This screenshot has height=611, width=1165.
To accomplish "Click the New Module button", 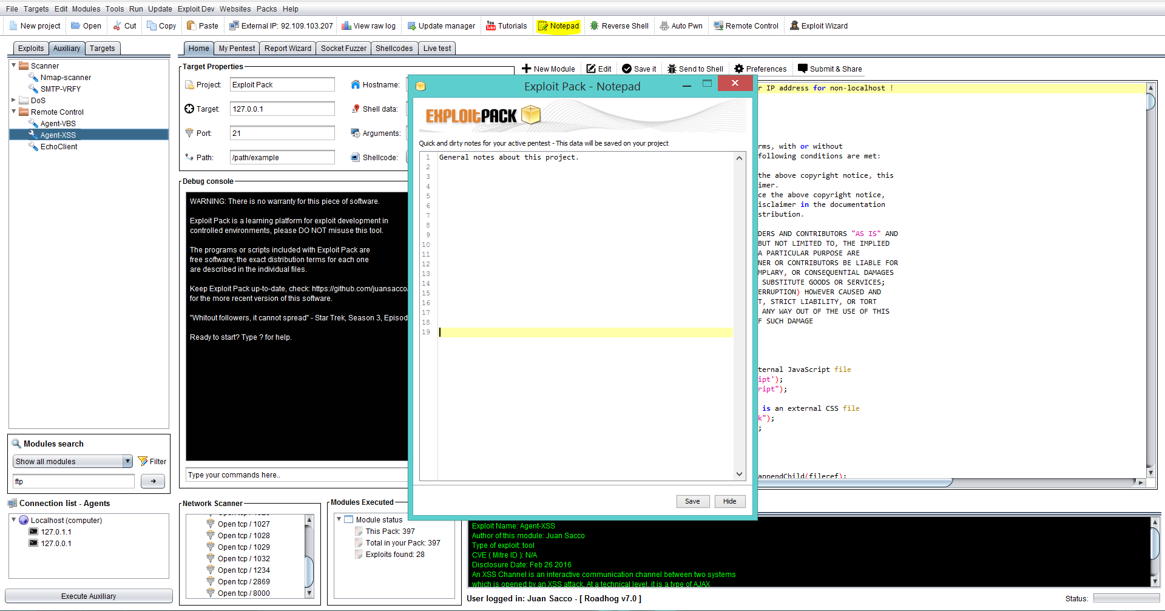I will (549, 69).
